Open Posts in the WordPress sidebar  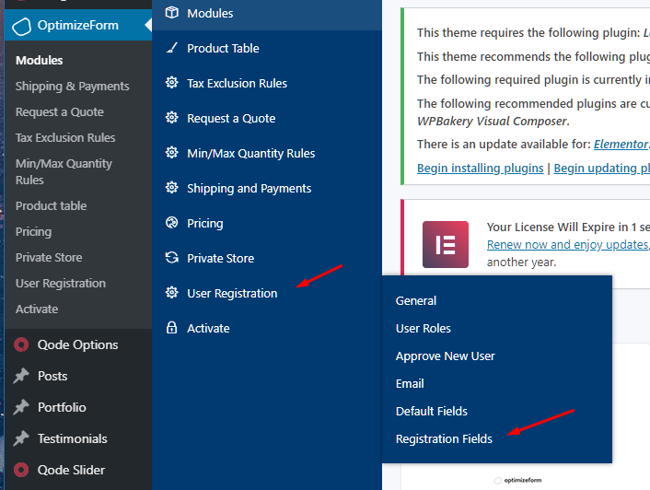52,376
